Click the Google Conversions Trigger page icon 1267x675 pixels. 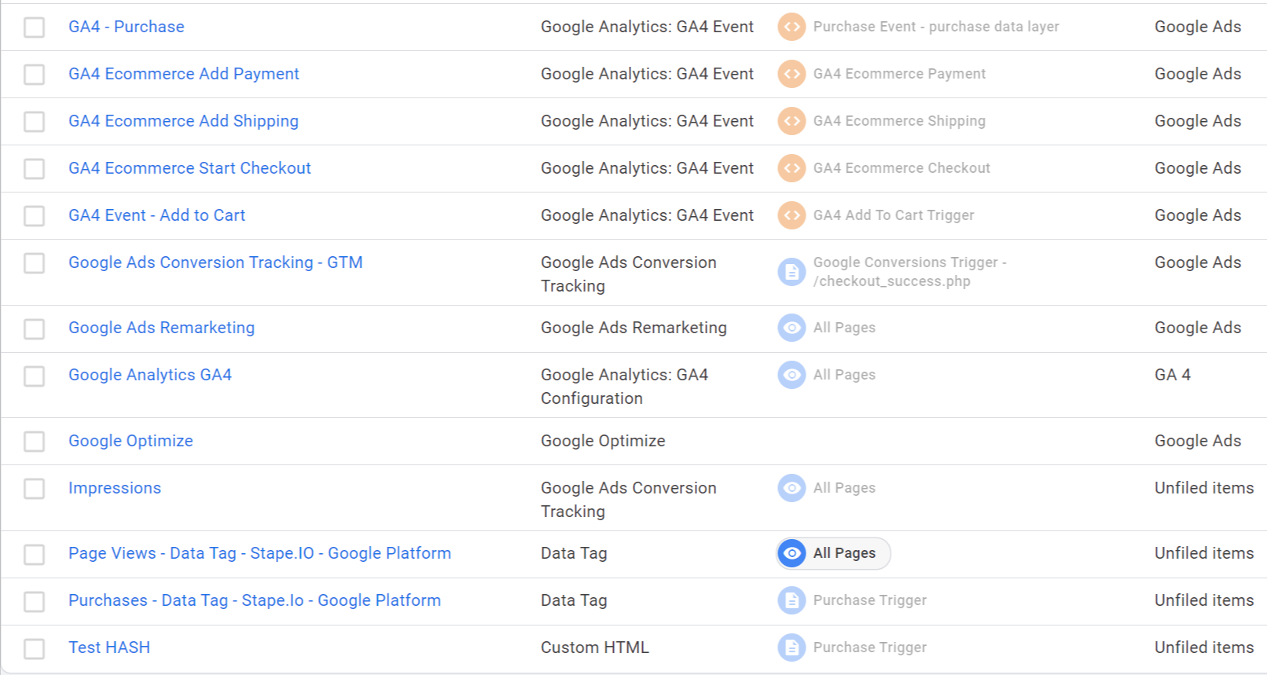point(791,272)
